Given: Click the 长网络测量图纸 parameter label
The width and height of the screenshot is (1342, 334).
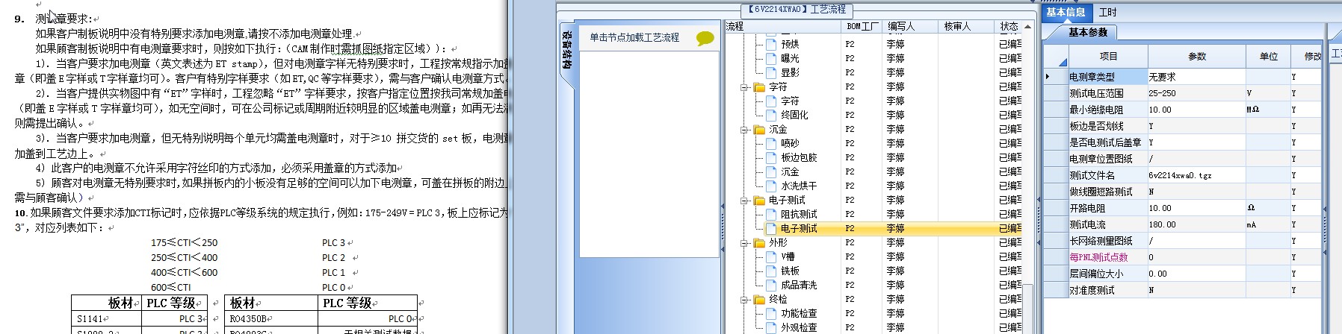Looking at the screenshot, I should tap(1101, 241).
